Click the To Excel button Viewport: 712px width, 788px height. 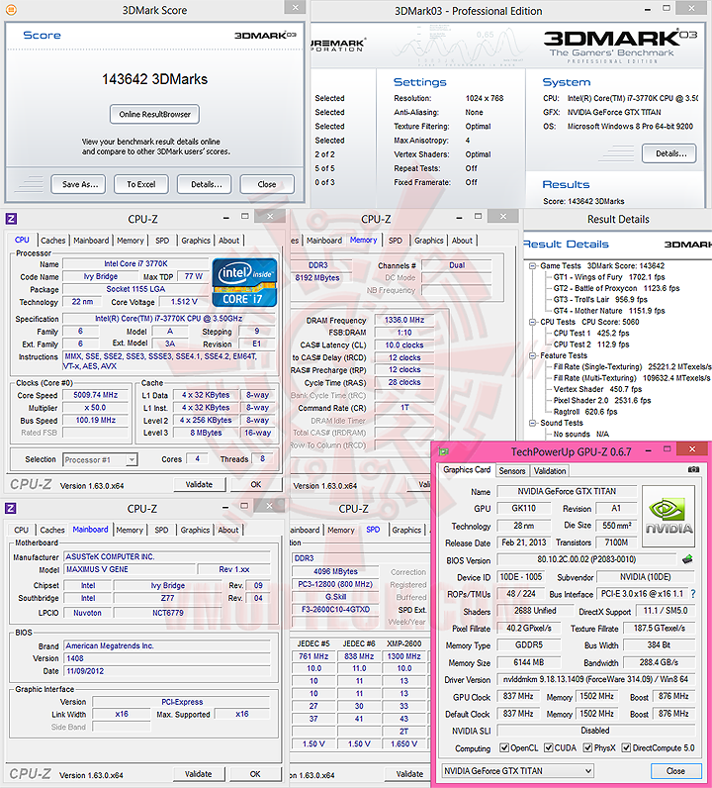pos(141,184)
